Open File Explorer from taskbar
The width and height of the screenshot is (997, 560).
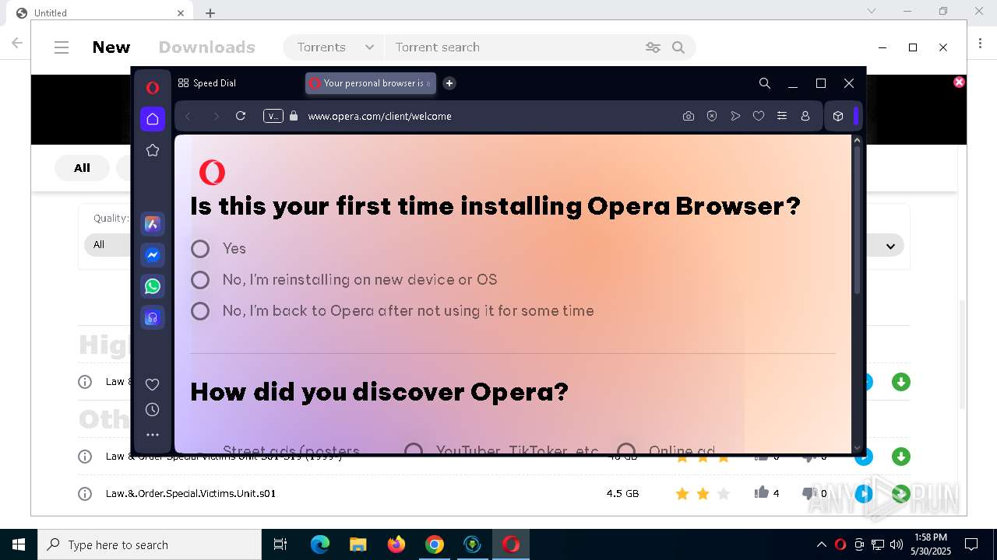pos(358,544)
